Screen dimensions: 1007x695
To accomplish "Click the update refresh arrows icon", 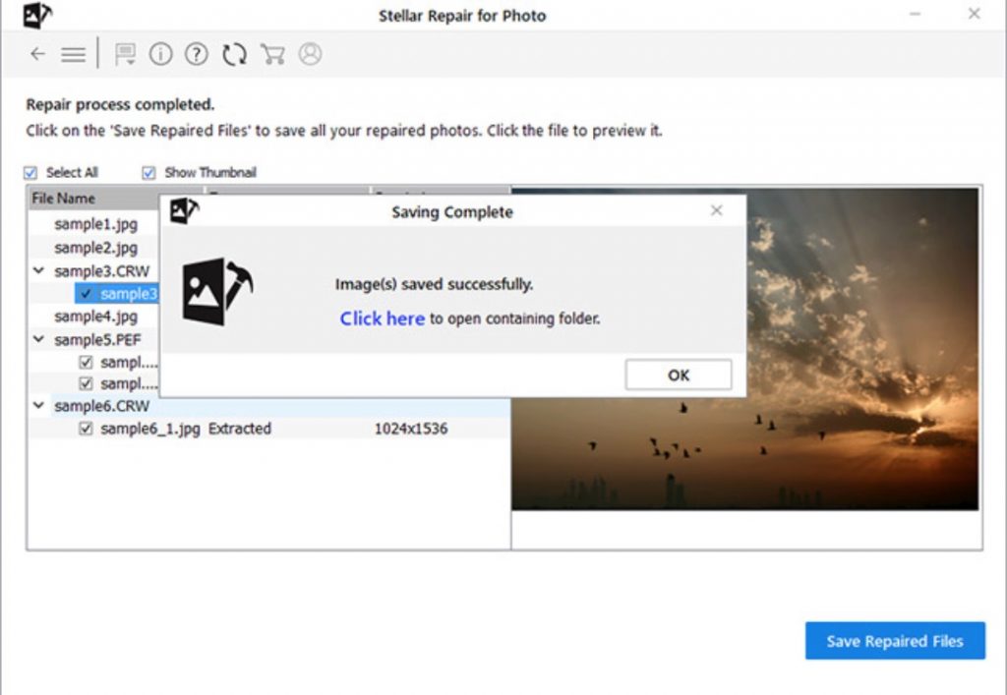I will point(234,54).
